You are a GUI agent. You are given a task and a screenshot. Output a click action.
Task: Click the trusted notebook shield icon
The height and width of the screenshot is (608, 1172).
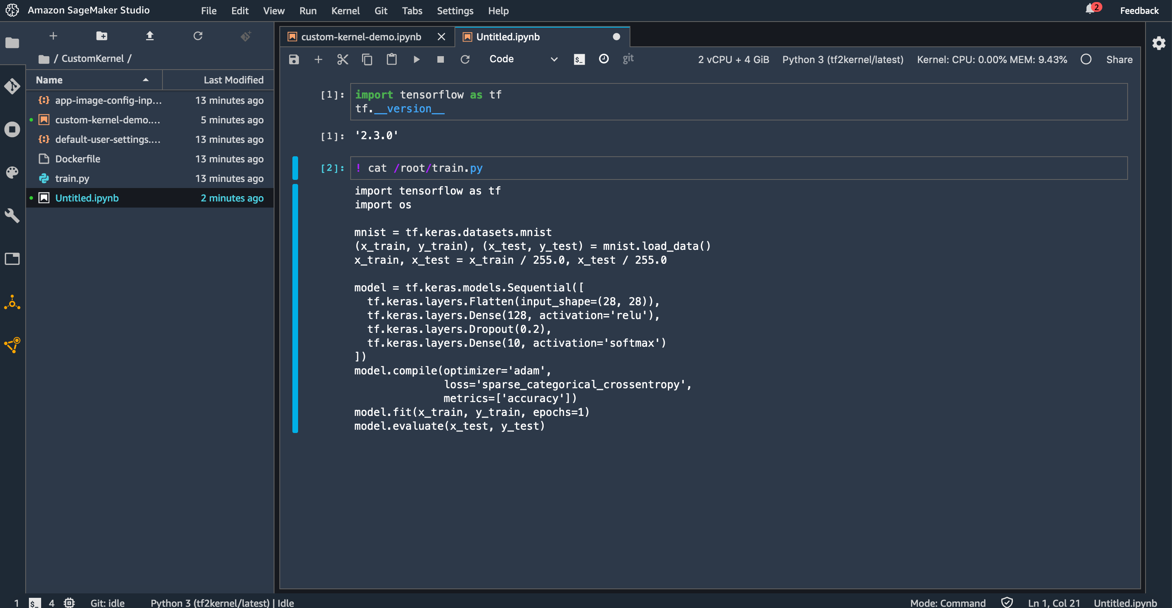[x=1007, y=603]
